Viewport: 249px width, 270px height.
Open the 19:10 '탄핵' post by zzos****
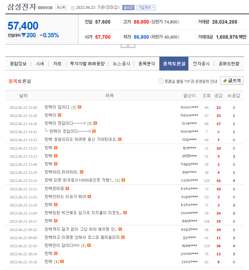pyautogui.click(x=48, y=262)
